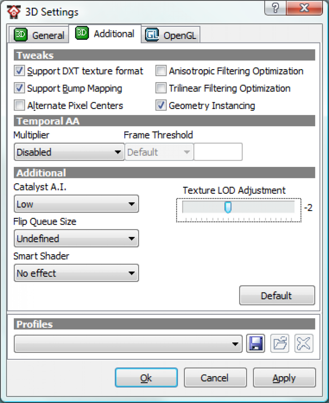Open the Catalyst A.I. dropdown
Screen dimensions: 329x403
[x=77, y=204]
